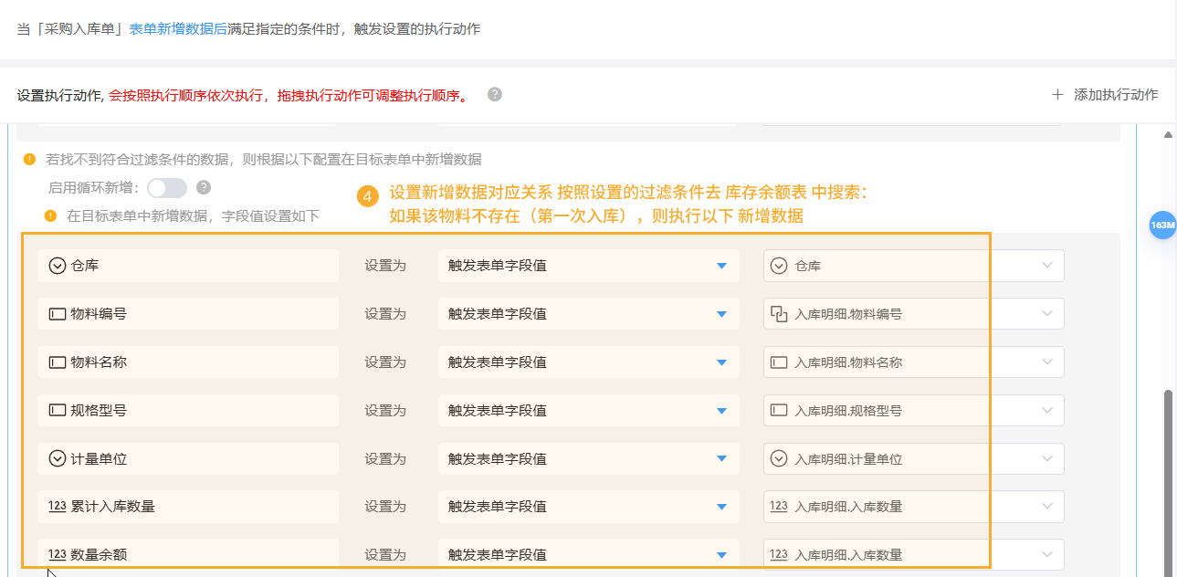
Task: Click the 163M blue circular badge
Action: 1162,225
